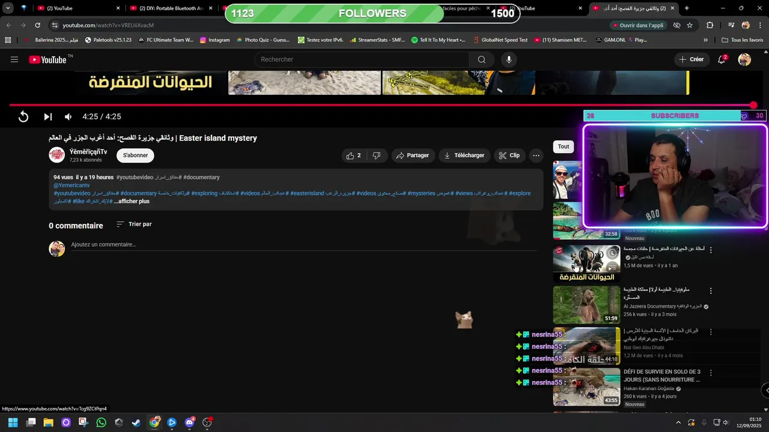Image resolution: width=769 pixels, height=432 pixels.
Task: Open the Windows Start menu
Action: [13, 422]
